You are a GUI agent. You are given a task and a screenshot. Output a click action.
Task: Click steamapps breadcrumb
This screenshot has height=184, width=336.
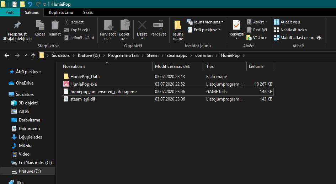[177, 55]
